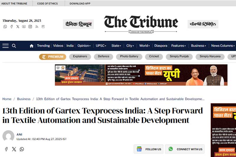The image size is (236, 157).
Task: Open the Trending nav item
Action: click(43, 46)
